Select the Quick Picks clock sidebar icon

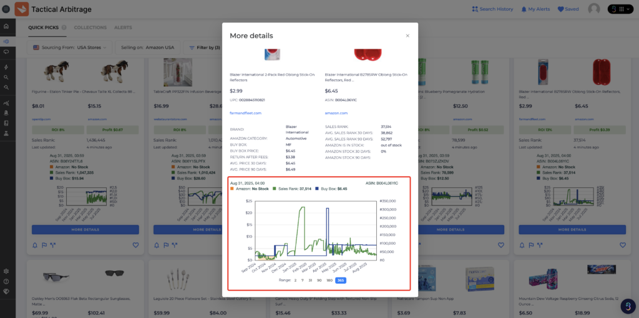coord(6,42)
